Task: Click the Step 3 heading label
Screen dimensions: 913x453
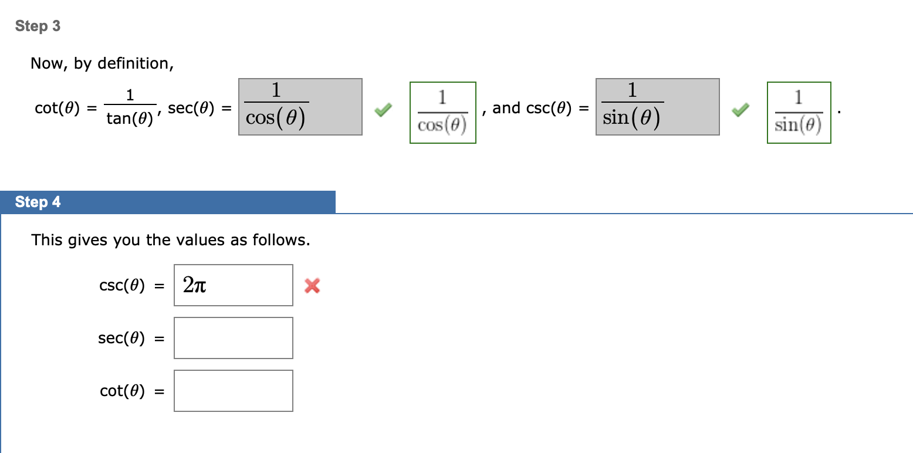Action: pos(38,26)
